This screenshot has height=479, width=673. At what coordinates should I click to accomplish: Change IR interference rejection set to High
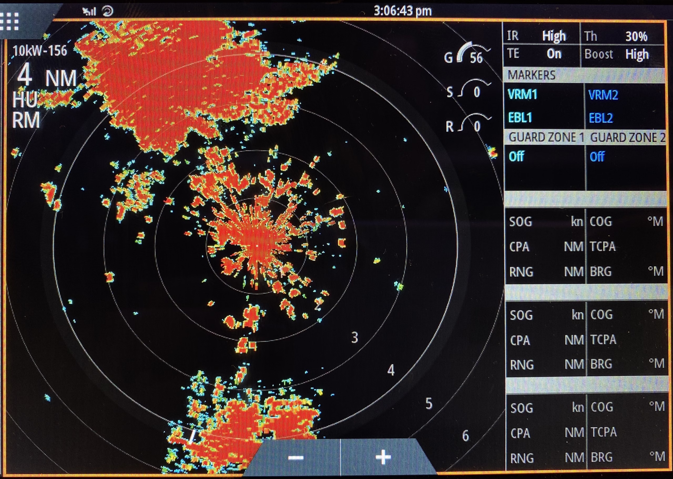[x=541, y=36]
